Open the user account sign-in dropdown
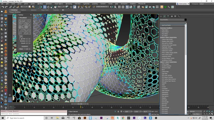 click(x=183, y=4)
